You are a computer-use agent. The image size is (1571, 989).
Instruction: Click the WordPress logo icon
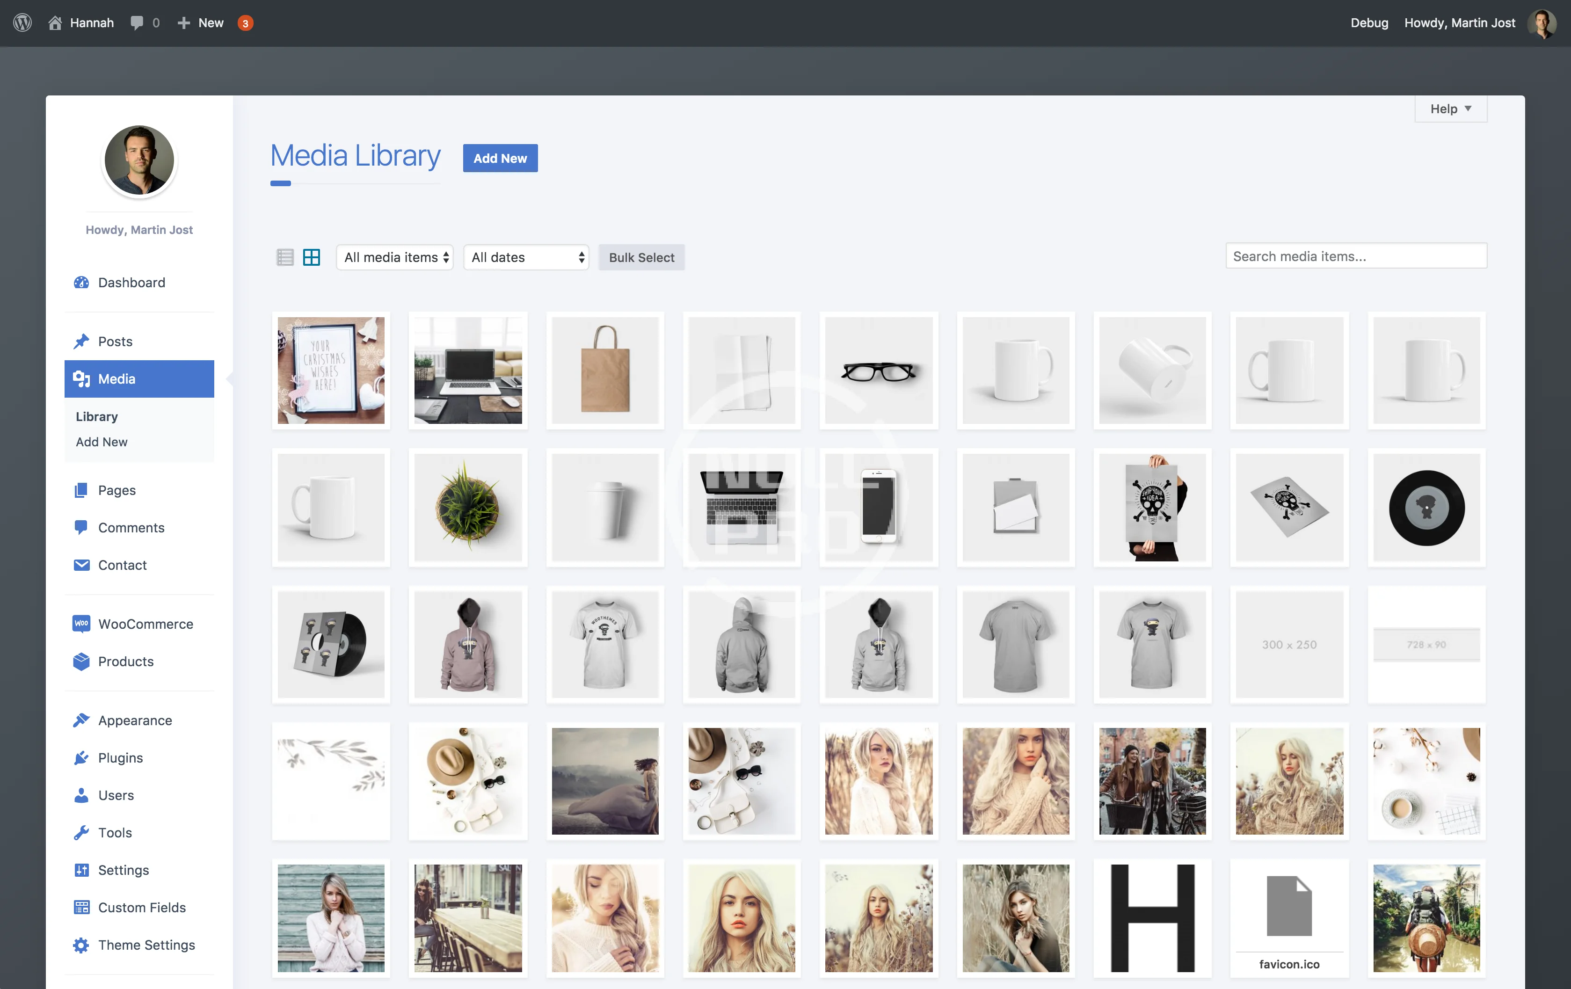click(x=22, y=23)
